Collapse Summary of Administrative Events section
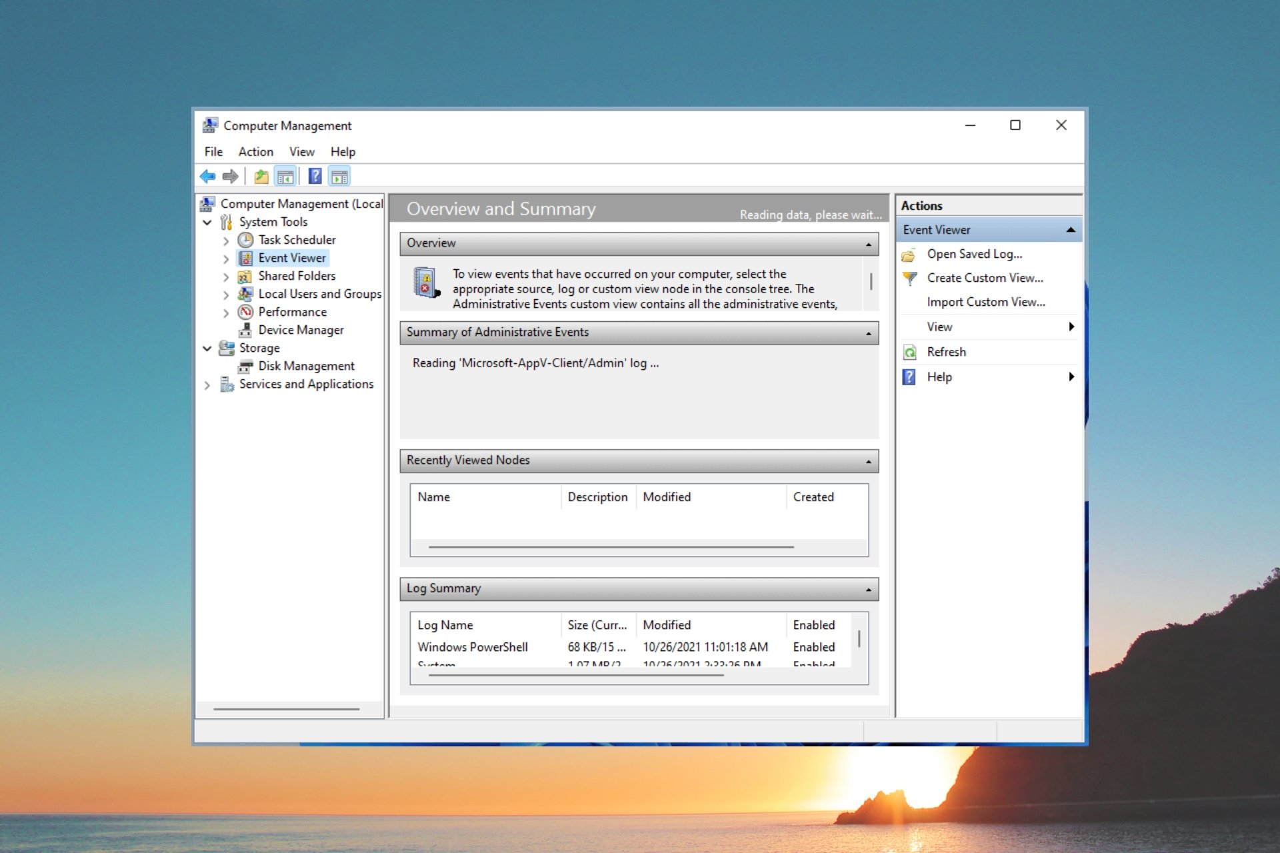Viewport: 1280px width, 853px height. (x=869, y=333)
